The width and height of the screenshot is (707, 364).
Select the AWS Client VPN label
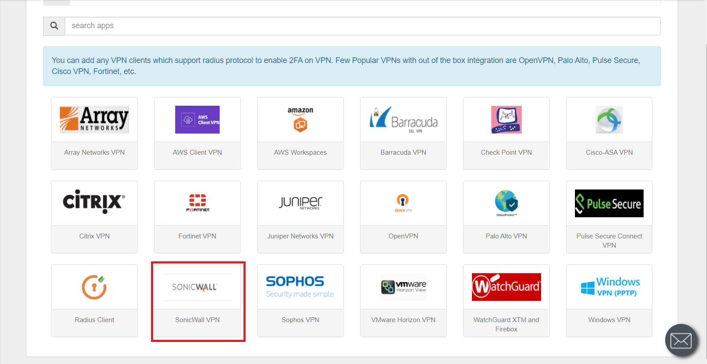[x=197, y=152]
